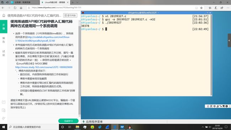Open the 讨论 sidebar tab

click(4, 53)
